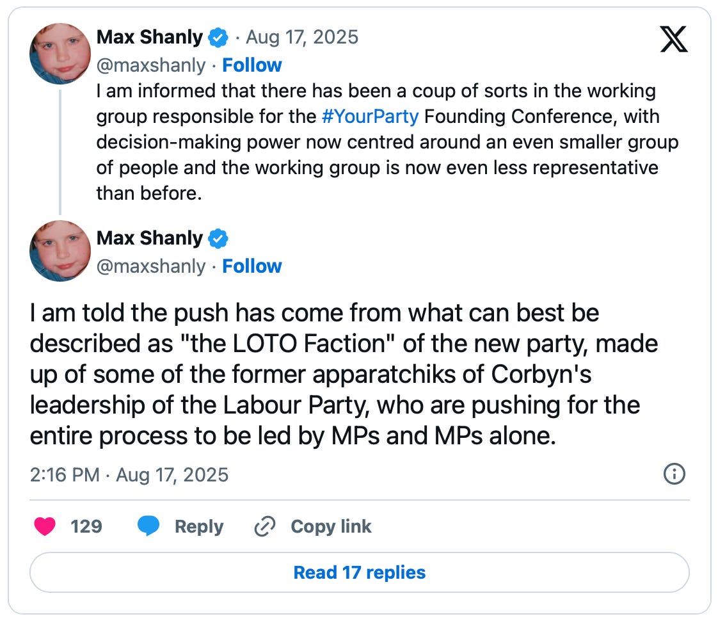The height and width of the screenshot is (621, 718).
Task: Open the Aug 17, 2025 date of top tweet
Action: click(x=302, y=37)
